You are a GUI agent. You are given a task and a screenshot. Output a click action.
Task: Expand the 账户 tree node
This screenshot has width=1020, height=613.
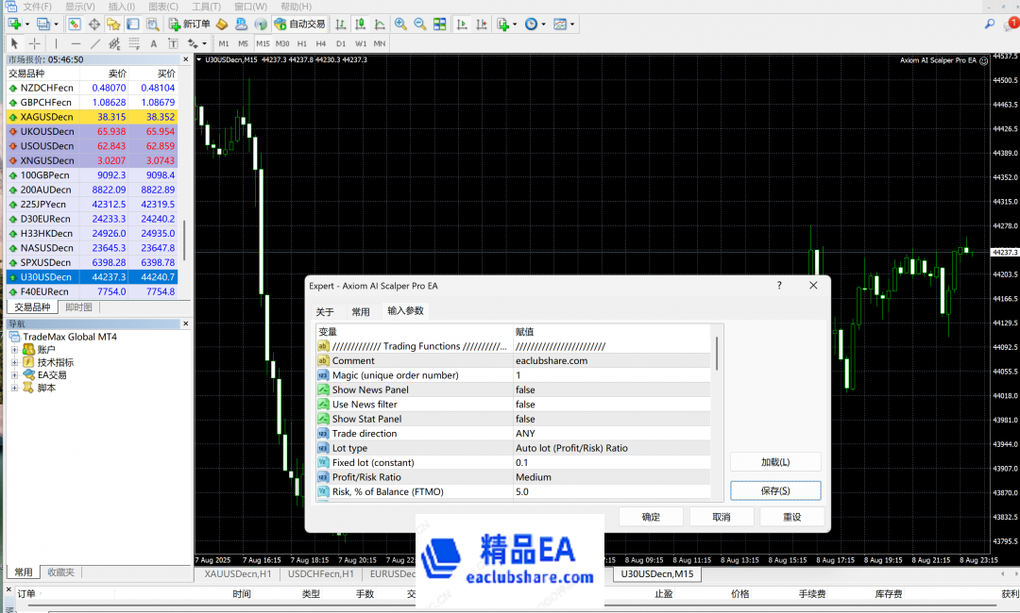15,350
